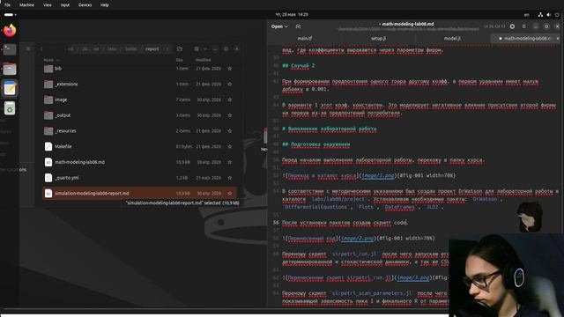The width and height of the screenshot is (564, 317).
Task: Star the bib folder
Action: (230, 69)
